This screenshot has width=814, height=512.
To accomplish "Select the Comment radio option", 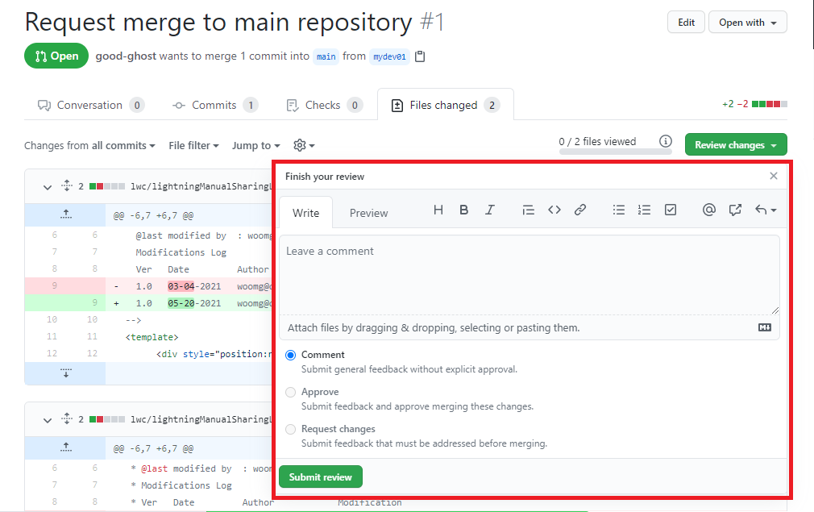I will (290, 355).
